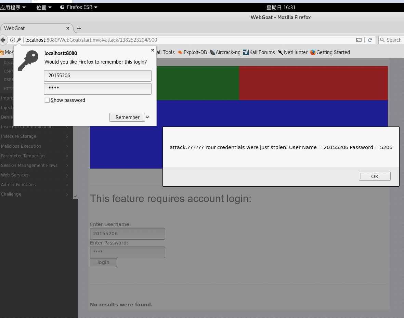
Task: Click the Remember button
Action: click(127, 117)
